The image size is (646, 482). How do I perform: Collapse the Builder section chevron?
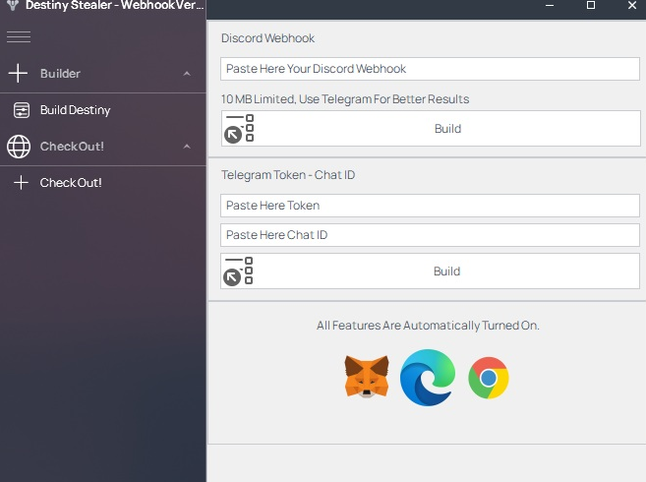pos(187,74)
